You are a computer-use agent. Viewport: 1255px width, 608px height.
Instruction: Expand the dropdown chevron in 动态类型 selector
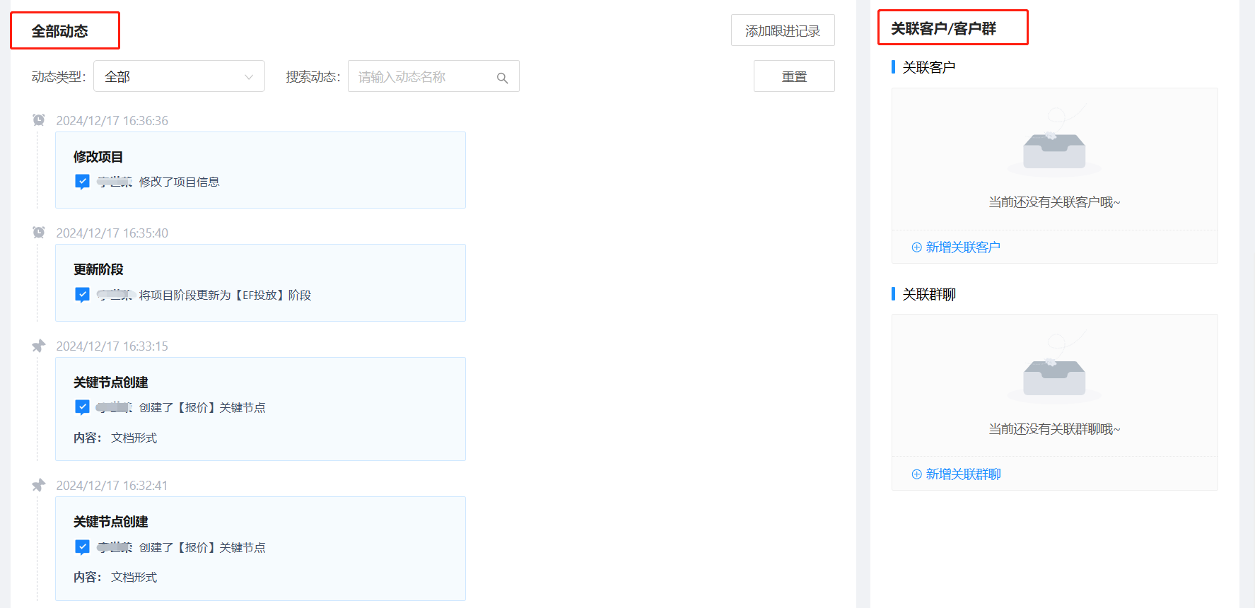[249, 77]
